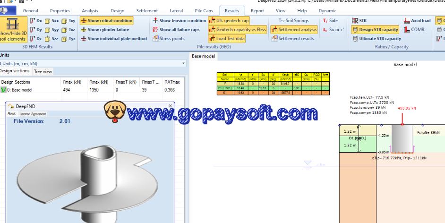Show Dx displacement results

[36, 21]
